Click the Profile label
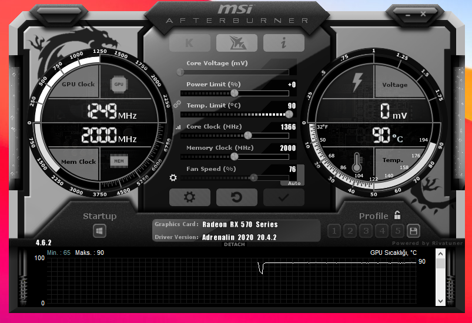This screenshot has height=323, width=472. pyautogui.click(x=374, y=216)
